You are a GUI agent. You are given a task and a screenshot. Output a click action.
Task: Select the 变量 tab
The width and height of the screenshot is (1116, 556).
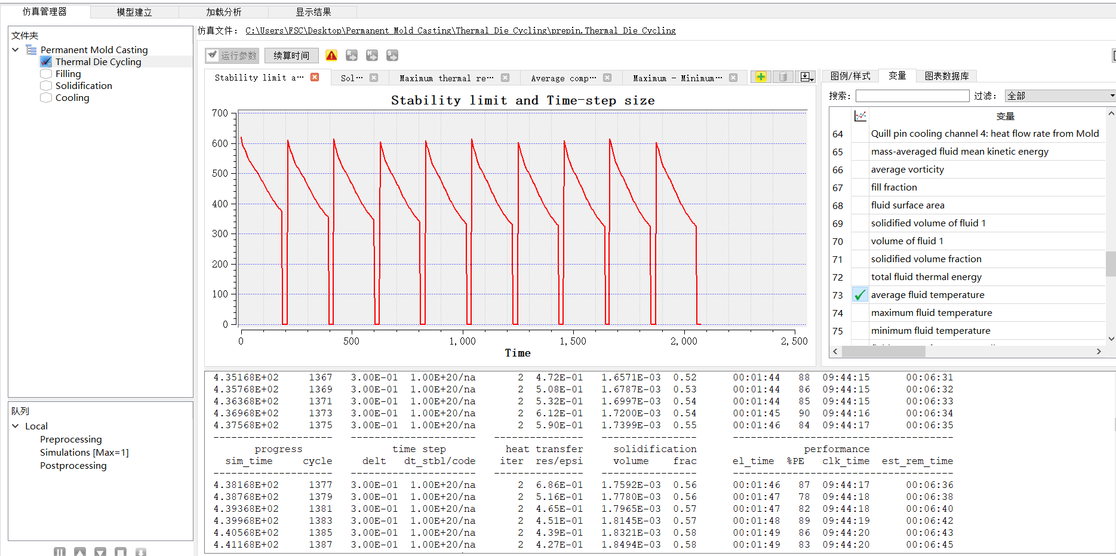[897, 75]
